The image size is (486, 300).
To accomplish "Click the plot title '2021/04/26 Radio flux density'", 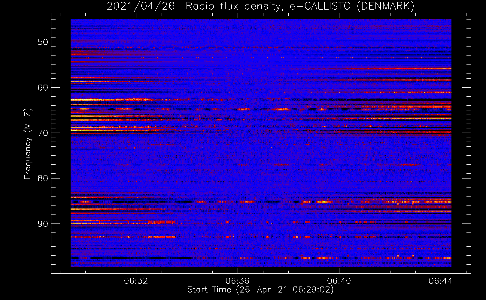I will (x=260, y=6).
